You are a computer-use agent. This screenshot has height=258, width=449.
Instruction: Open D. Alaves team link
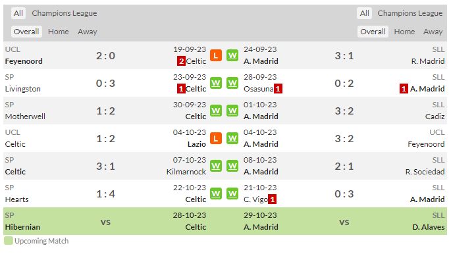(x=429, y=227)
